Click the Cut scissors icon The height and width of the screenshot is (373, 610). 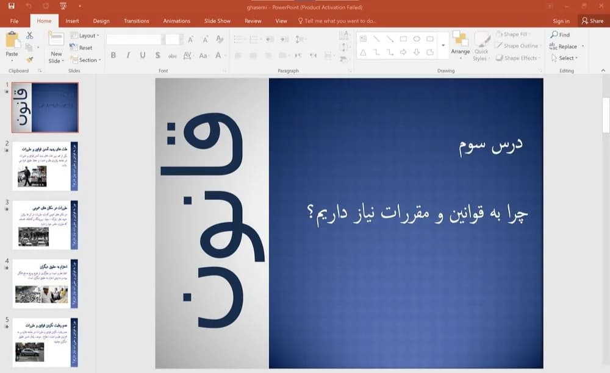click(x=29, y=35)
